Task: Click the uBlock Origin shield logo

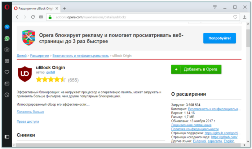Action: click(x=25, y=74)
